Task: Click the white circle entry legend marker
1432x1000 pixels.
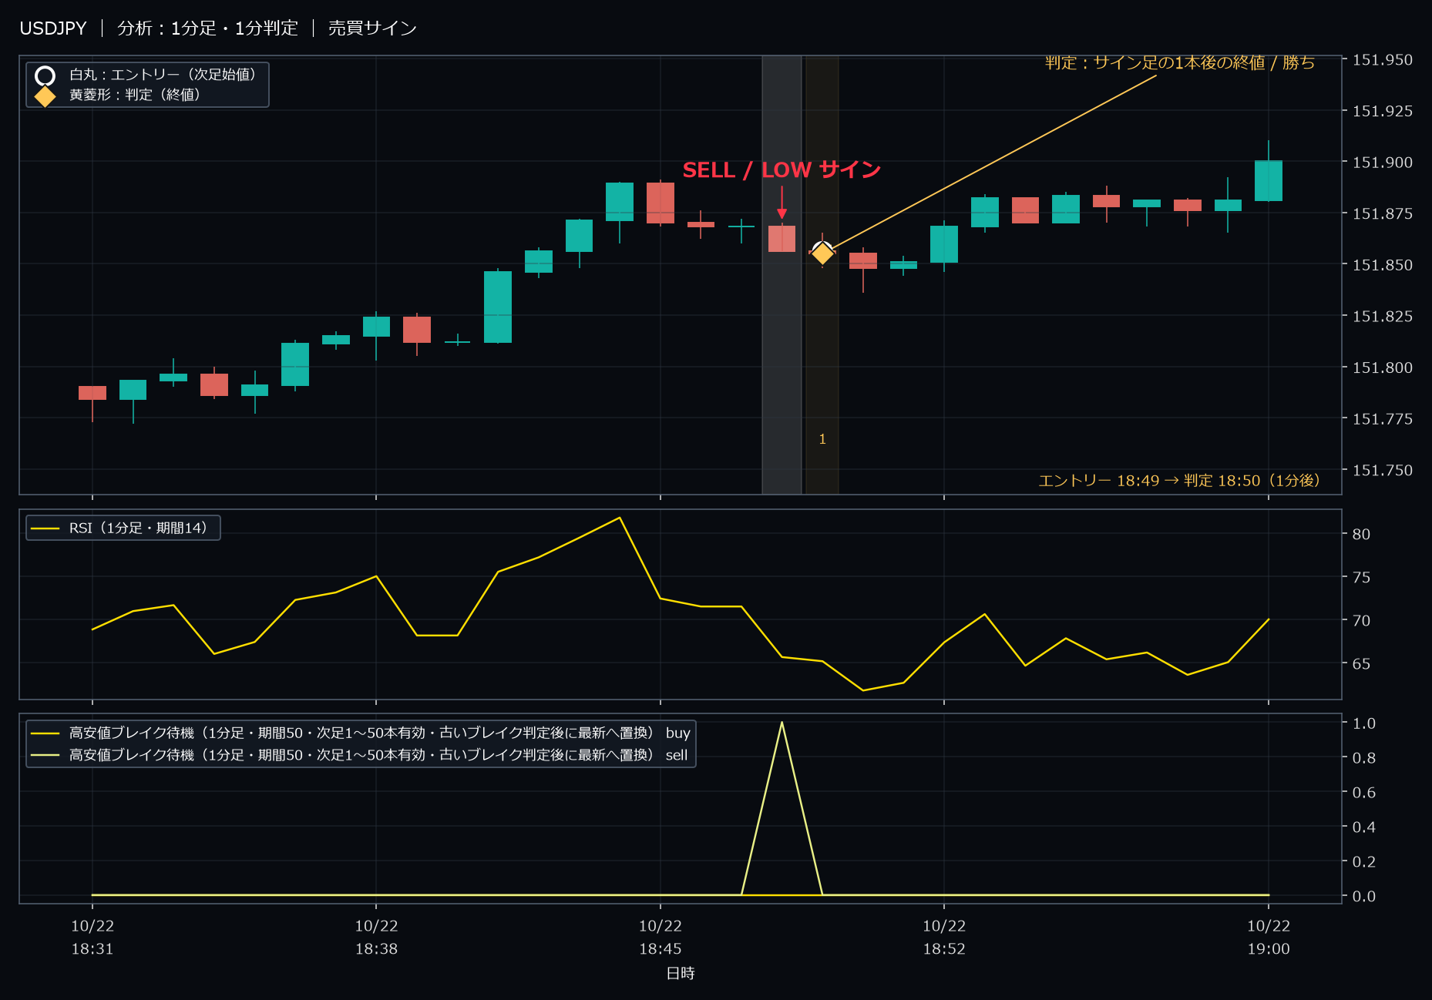Action: click(x=45, y=76)
